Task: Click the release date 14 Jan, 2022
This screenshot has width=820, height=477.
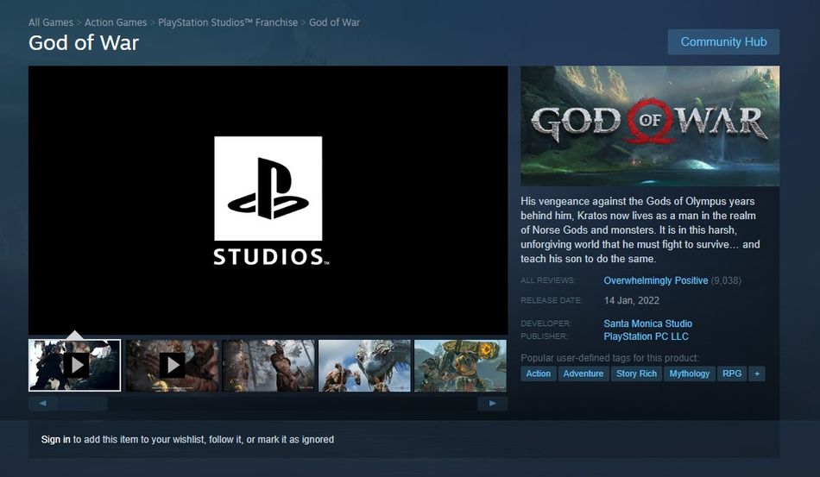Action: (631, 300)
